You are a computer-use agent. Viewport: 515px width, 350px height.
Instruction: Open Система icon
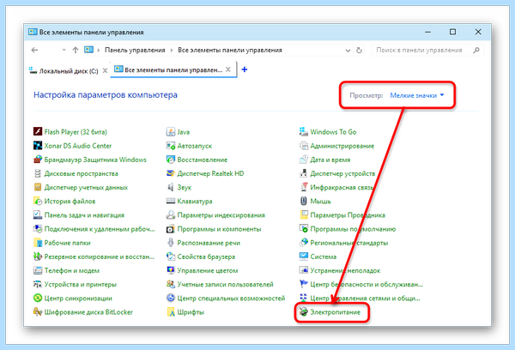(304, 256)
